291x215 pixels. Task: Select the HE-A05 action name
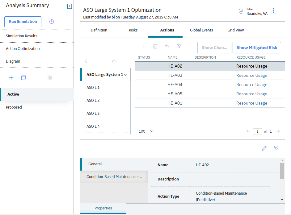click(x=175, y=94)
